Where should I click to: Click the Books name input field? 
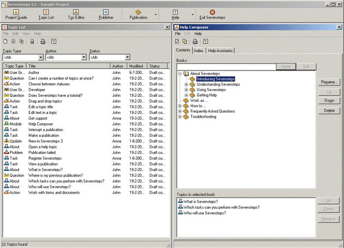click(226, 67)
